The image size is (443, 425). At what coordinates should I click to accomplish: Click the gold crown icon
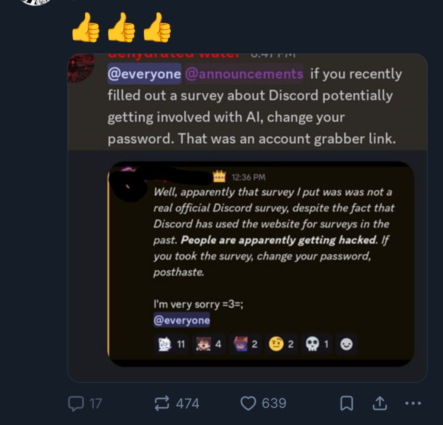click(x=219, y=177)
